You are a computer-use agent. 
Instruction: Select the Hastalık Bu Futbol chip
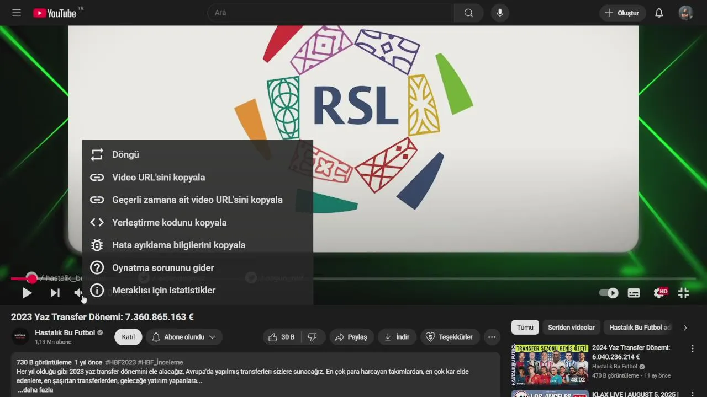[639, 328]
